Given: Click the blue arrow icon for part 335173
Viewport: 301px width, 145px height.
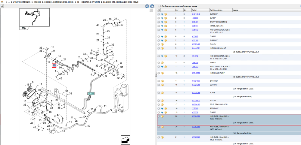Looking at the screenshot, I should point(162,30).
